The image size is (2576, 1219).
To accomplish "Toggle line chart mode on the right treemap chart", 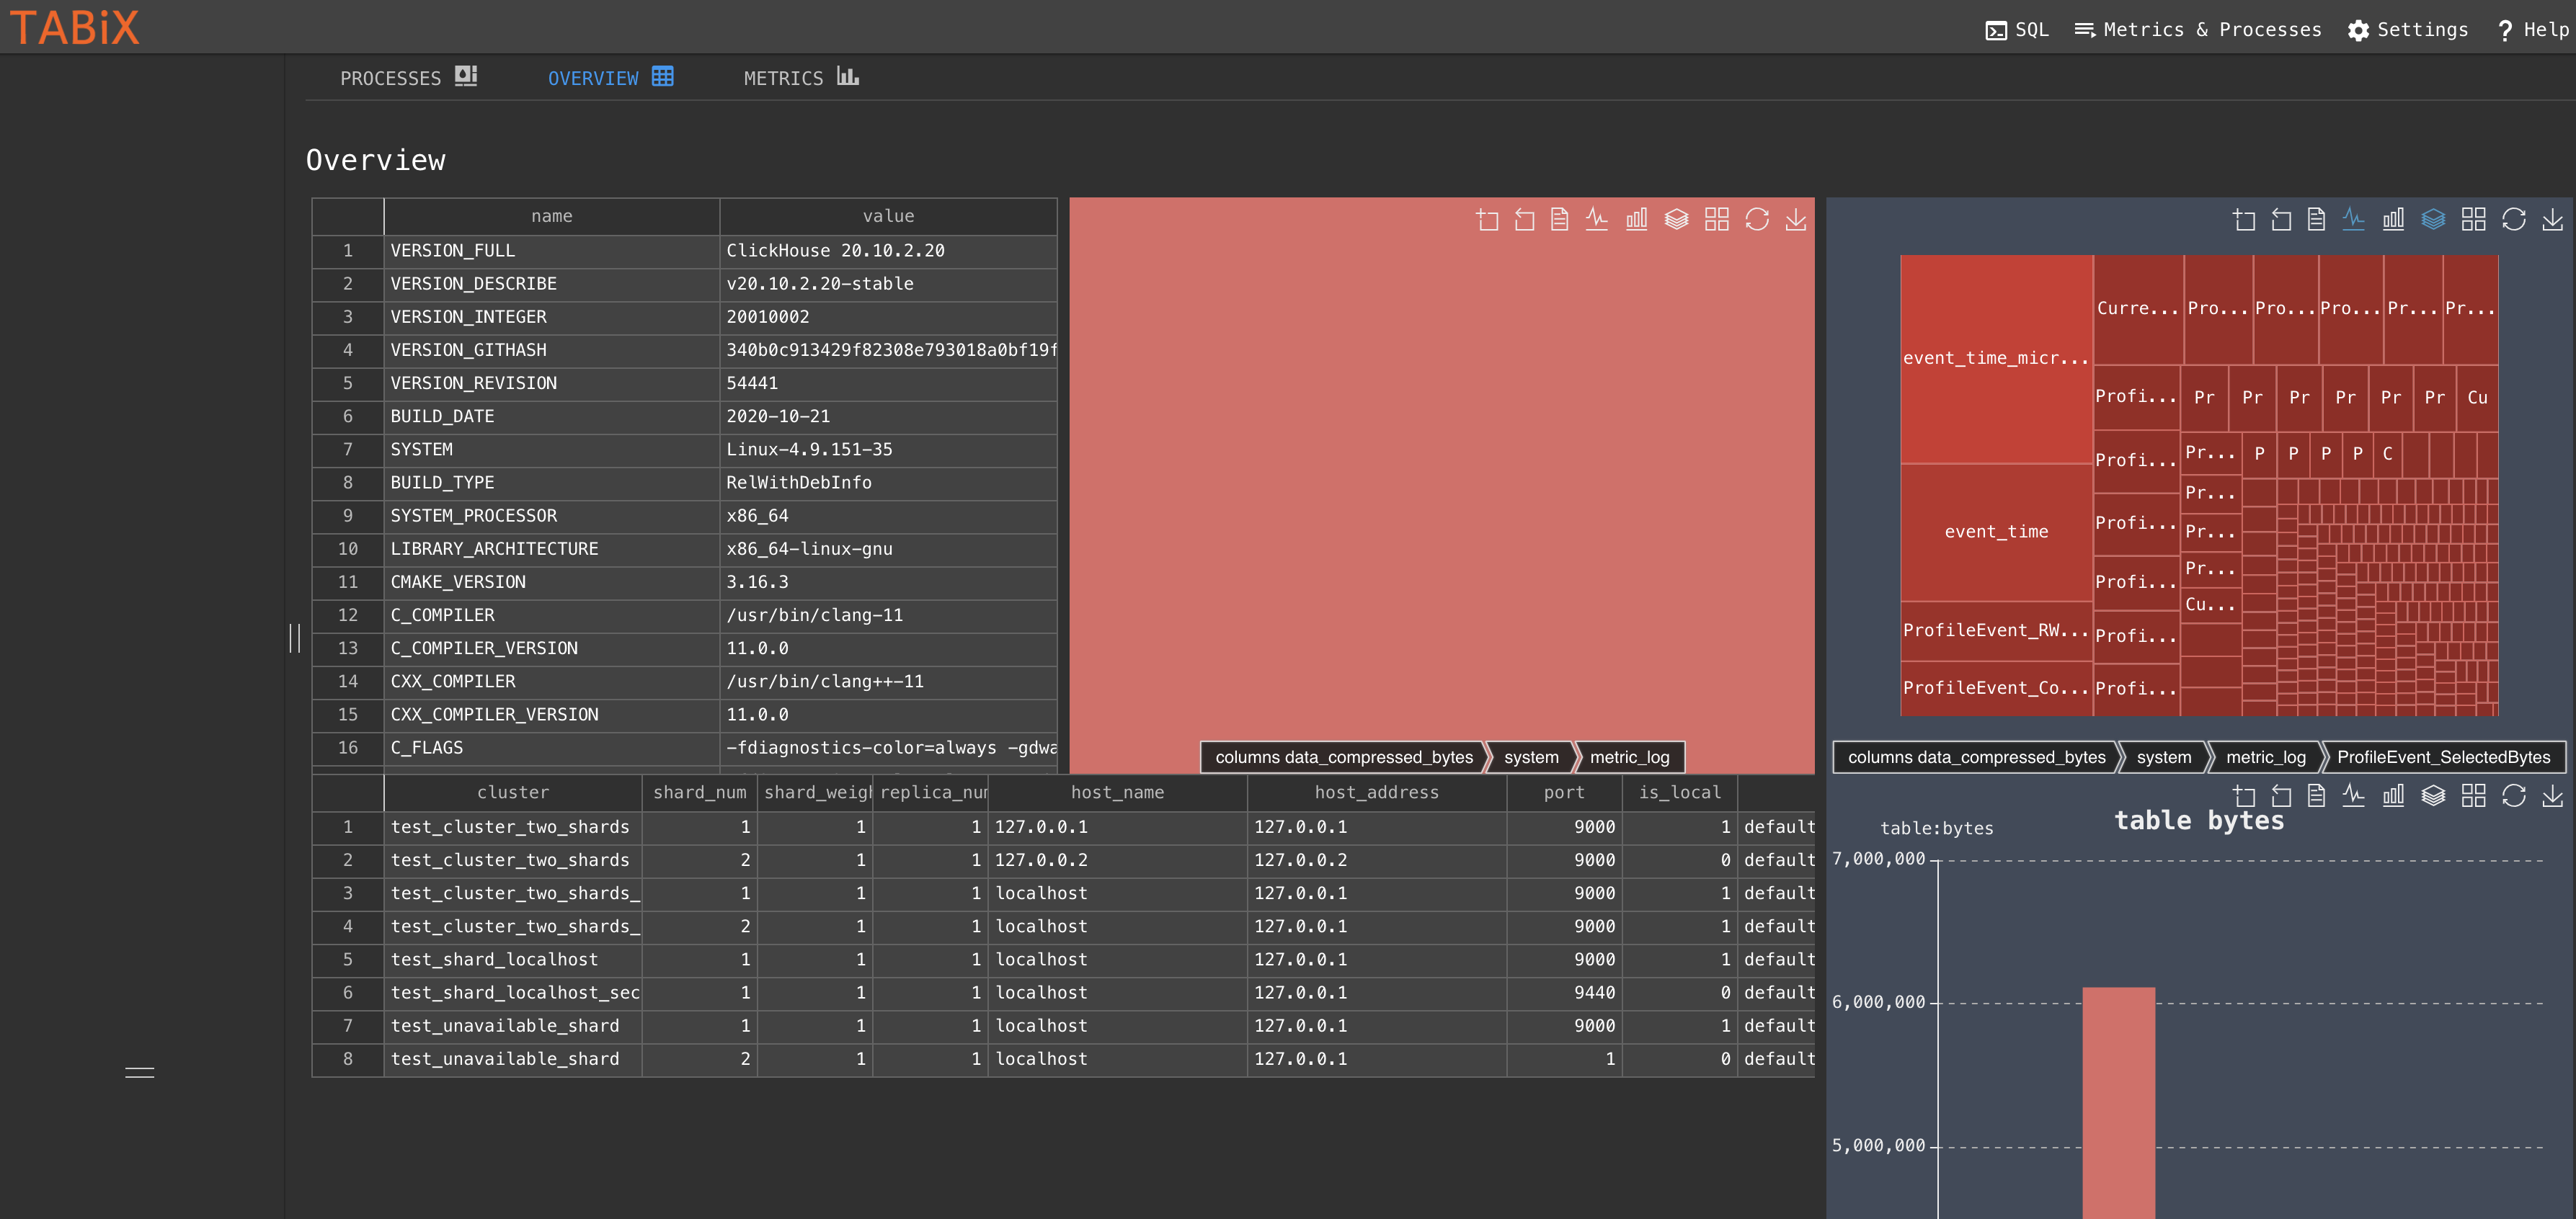I will pyautogui.click(x=2353, y=220).
